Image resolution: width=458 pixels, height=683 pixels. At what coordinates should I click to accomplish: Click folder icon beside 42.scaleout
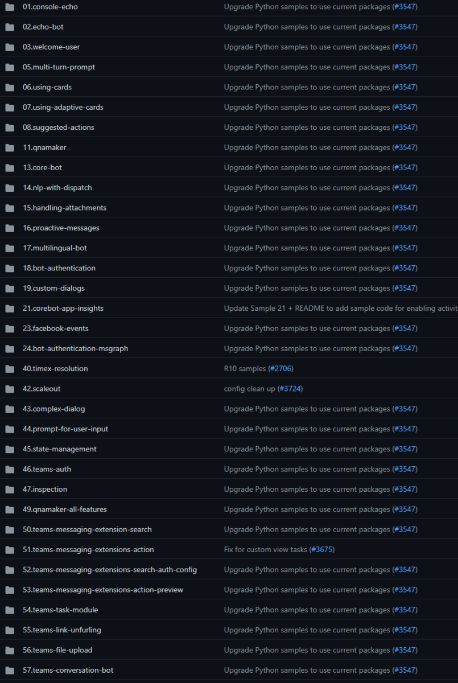[x=10, y=389]
